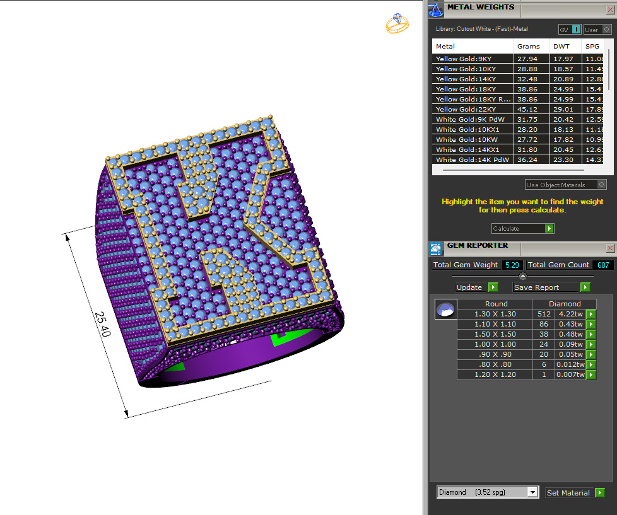Viewport: 617px width, 515px height.
Task: Click Save Report button
Action: click(x=551, y=287)
